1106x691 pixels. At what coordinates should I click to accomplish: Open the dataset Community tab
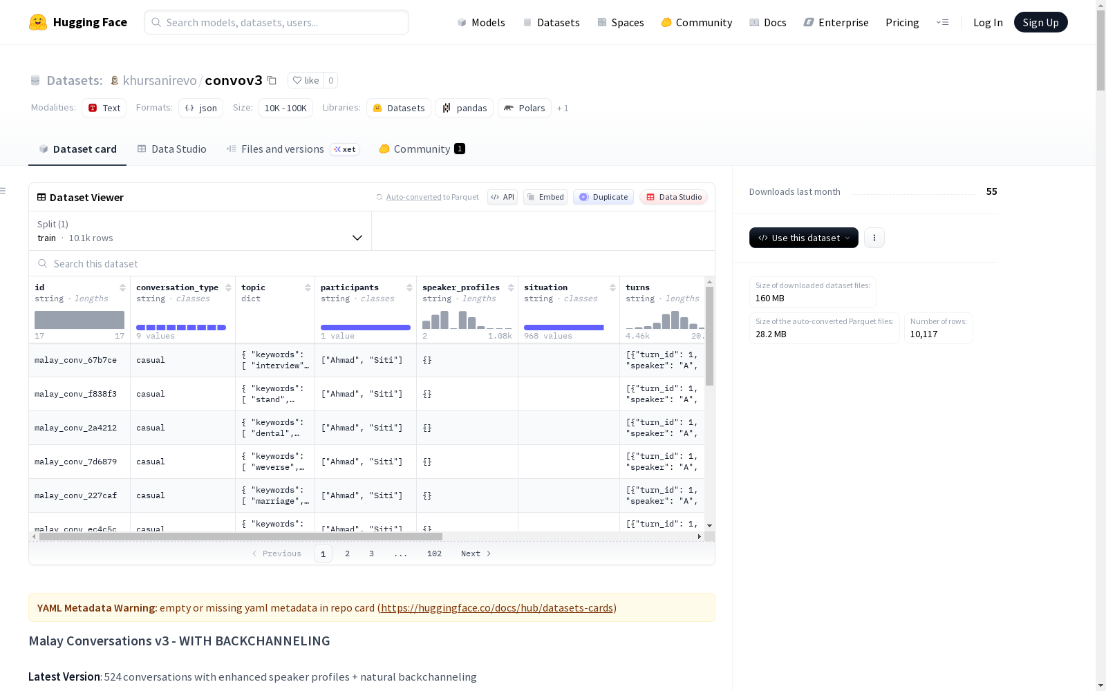click(x=422, y=149)
